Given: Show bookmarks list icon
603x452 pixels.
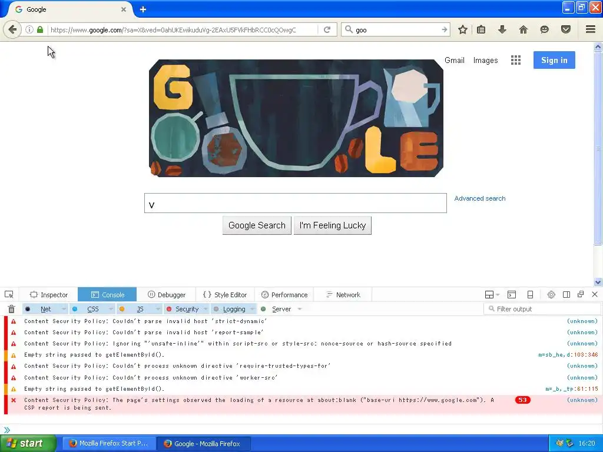Looking at the screenshot, I should pos(481,29).
